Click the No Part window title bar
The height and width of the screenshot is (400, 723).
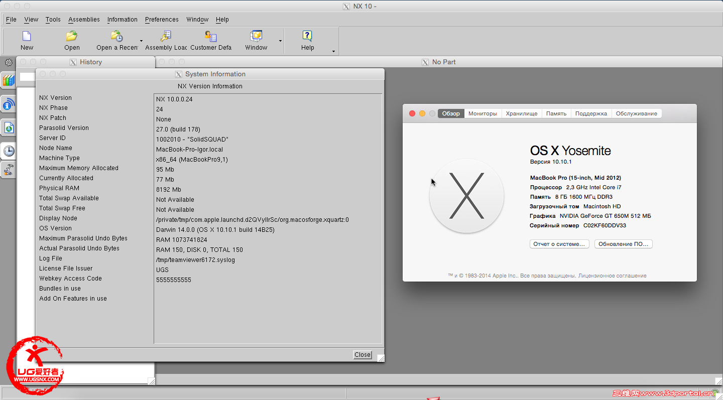click(x=439, y=62)
